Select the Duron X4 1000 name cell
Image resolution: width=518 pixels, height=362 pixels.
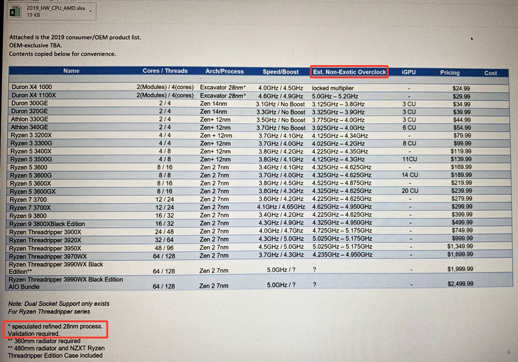pos(32,87)
